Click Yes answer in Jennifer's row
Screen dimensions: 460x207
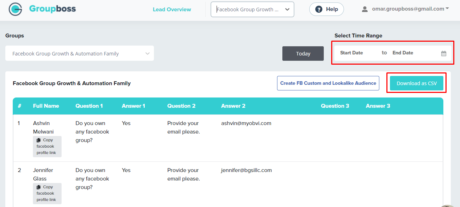click(x=126, y=170)
